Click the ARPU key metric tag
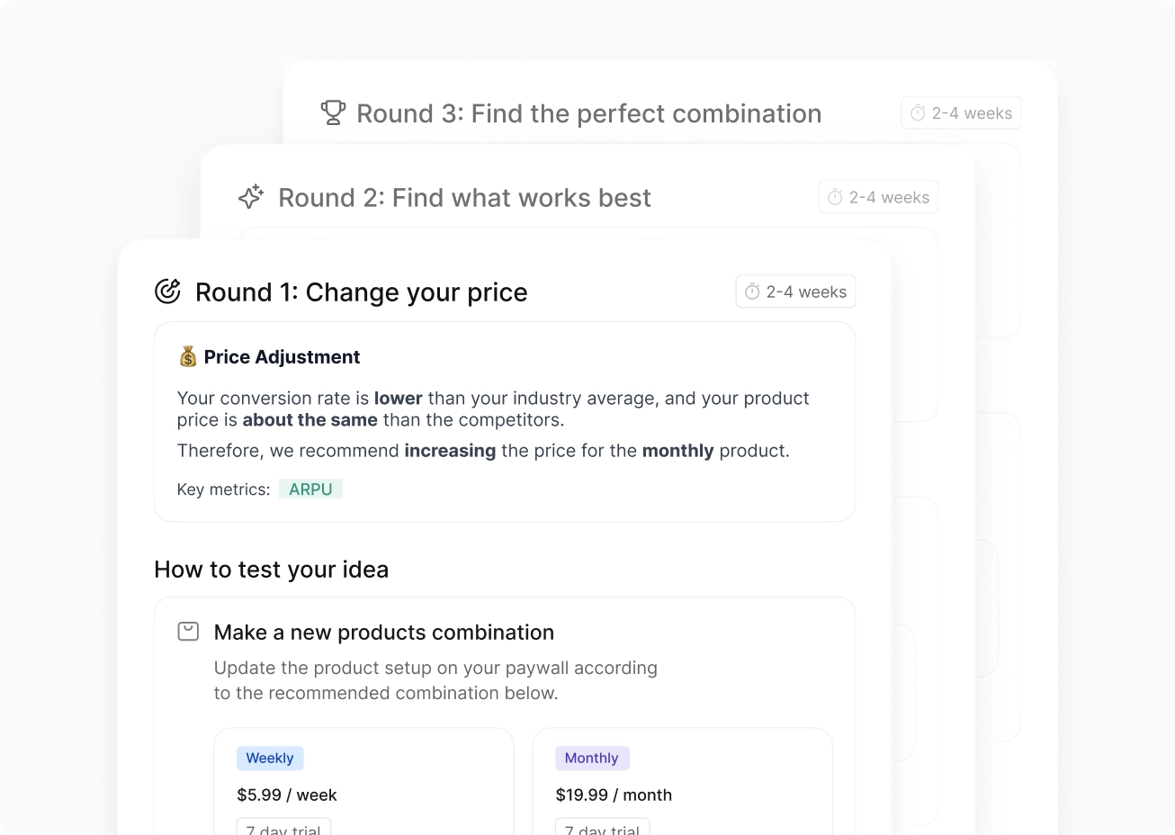The height and width of the screenshot is (835, 1175). coord(310,489)
